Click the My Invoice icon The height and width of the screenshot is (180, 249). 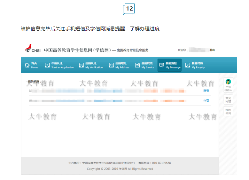tap(137, 65)
